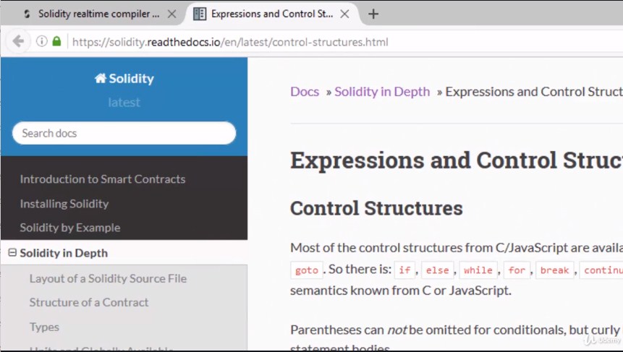Open a new tab with the plus button
The height and width of the screenshot is (352, 623).
point(373,14)
